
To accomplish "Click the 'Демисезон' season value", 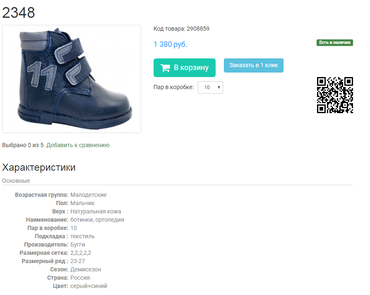I will pos(86,269).
